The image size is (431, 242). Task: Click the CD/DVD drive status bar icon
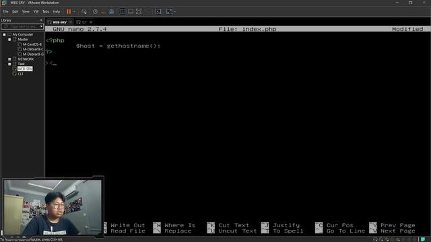click(381, 239)
